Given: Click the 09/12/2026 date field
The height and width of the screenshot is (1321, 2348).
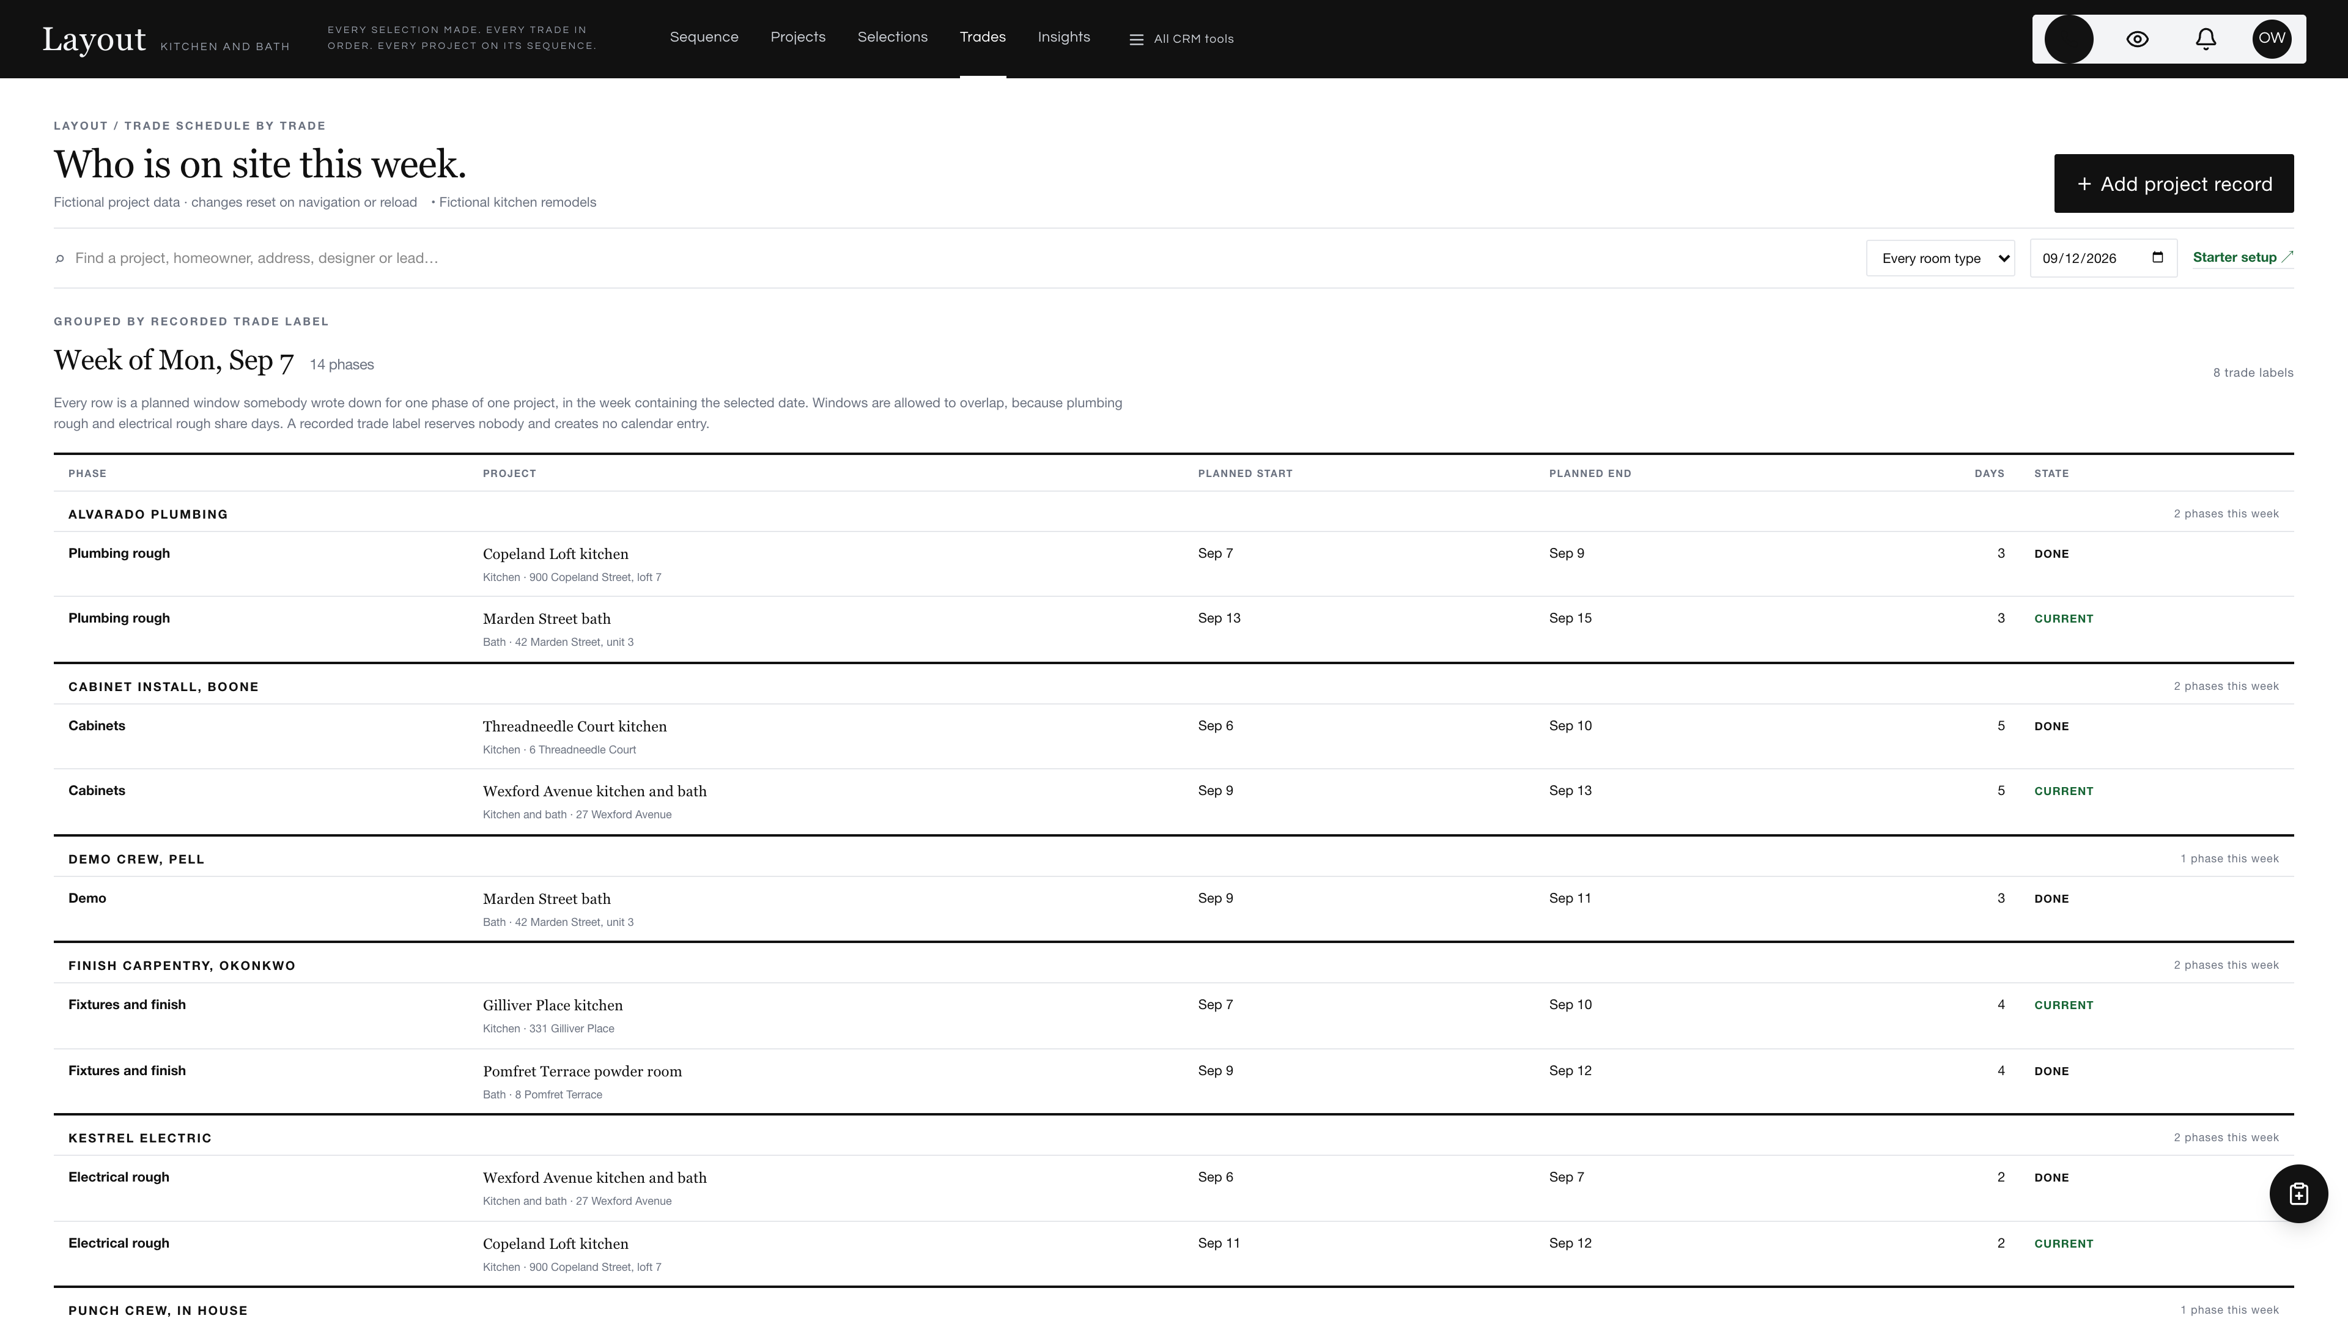Looking at the screenshot, I should click(x=2103, y=258).
